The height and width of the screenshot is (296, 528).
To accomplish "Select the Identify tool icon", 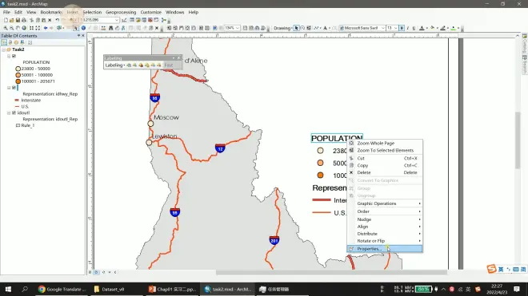I will (x=83, y=28).
